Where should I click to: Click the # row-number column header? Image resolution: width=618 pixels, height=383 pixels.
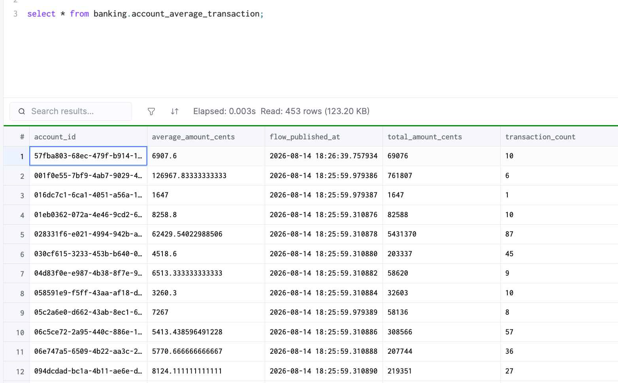(x=17, y=137)
